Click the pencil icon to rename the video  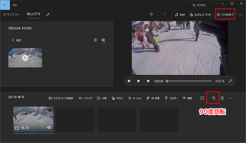[48, 14]
